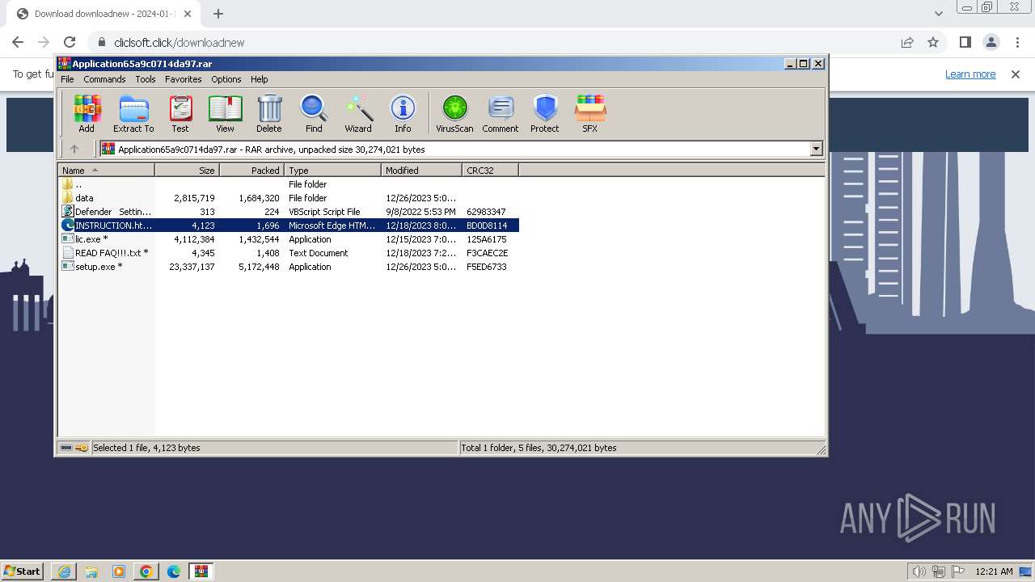Sort by the Modified column header
Image resolution: width=1035 pixels, height=582 pixels.
422,171
